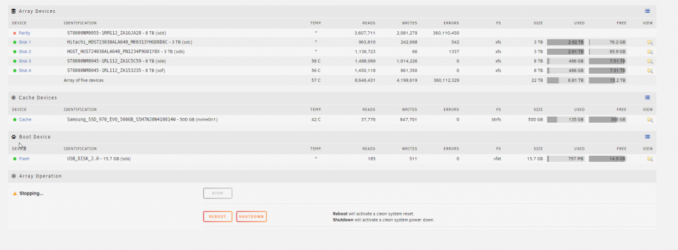The width and height of the screenshot is (678, 250).
Task: Click the Stop array button
Action: tap(218, 194)
